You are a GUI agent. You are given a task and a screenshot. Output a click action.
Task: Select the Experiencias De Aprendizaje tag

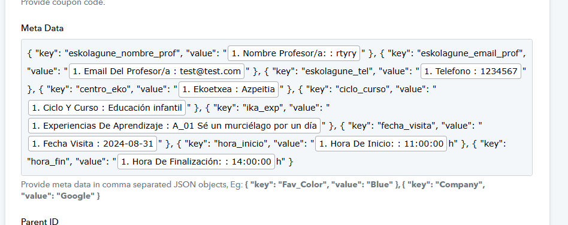(x=174, y=126)
